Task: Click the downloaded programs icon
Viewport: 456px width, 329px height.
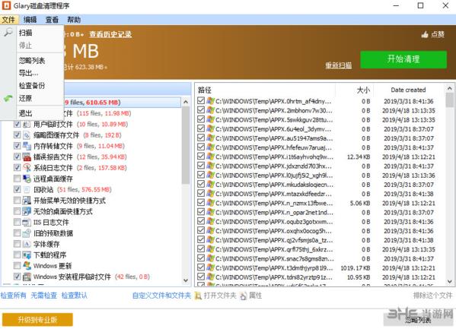Action: (x=27, y=255)
